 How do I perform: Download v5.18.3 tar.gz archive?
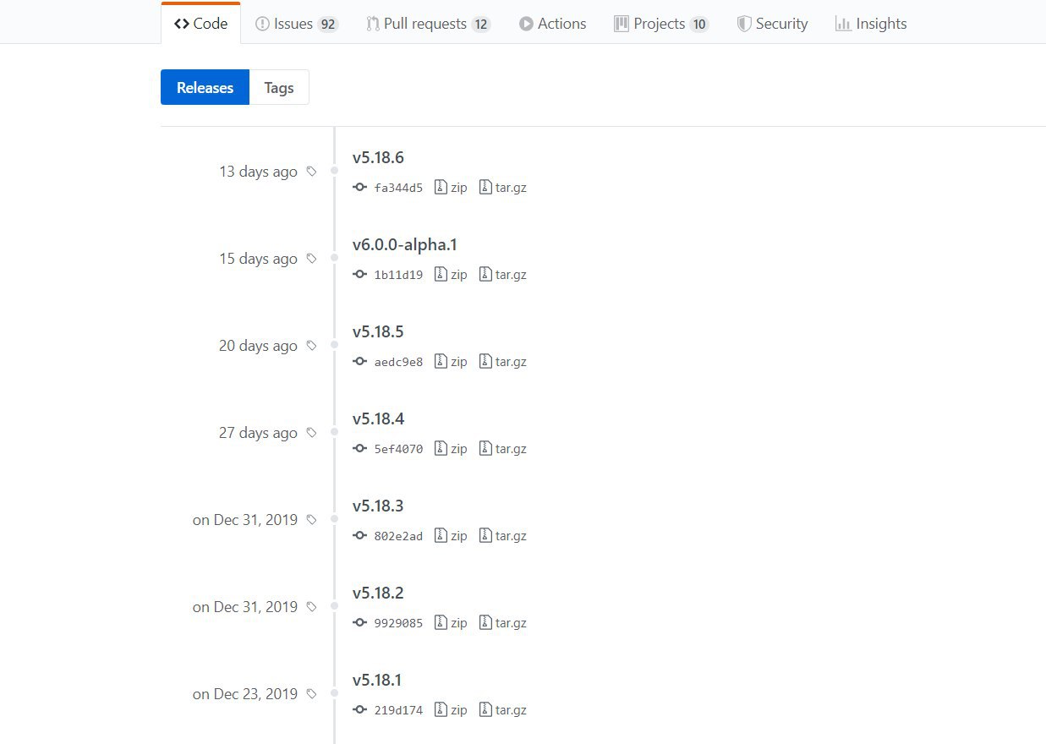tap(503, 536)
